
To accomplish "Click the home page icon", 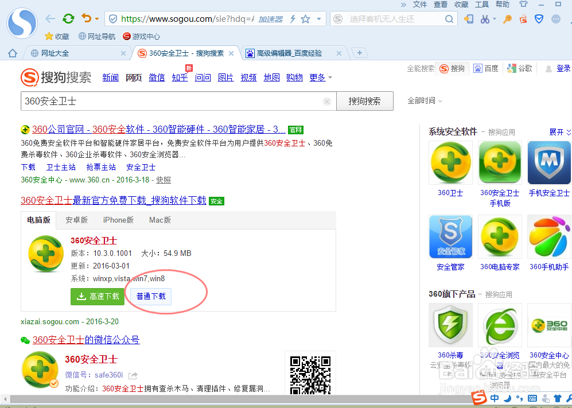I will pos(13,53).
